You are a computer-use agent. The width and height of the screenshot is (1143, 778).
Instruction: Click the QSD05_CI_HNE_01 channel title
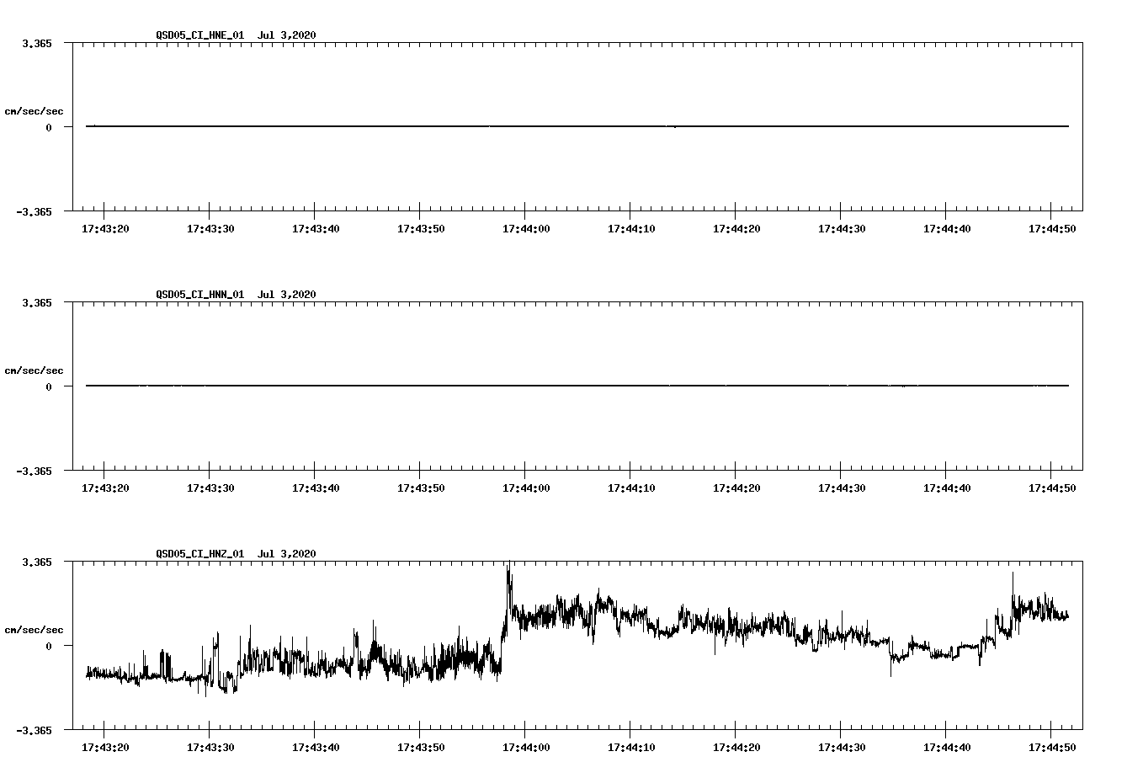199,35
